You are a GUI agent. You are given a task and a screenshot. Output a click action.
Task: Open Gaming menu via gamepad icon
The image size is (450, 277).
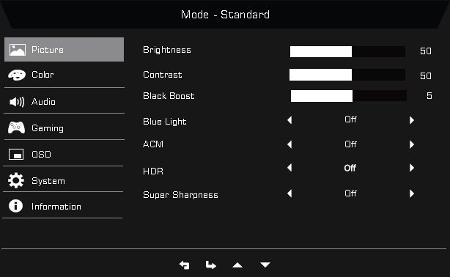[x=16, y=128]
